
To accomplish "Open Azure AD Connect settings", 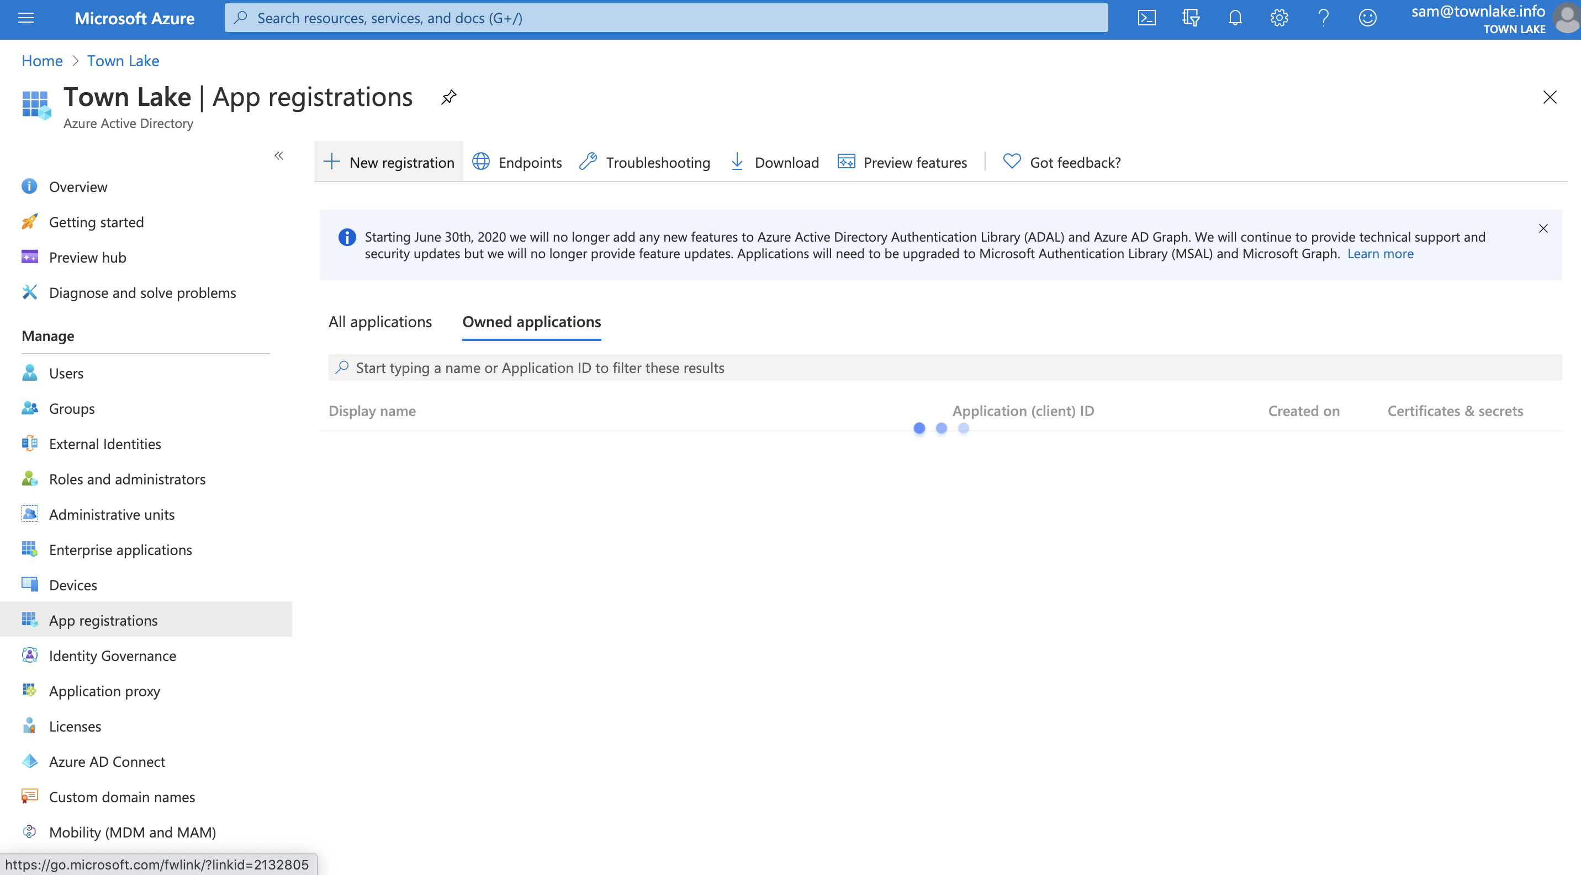I will click(x=107, y=761).
